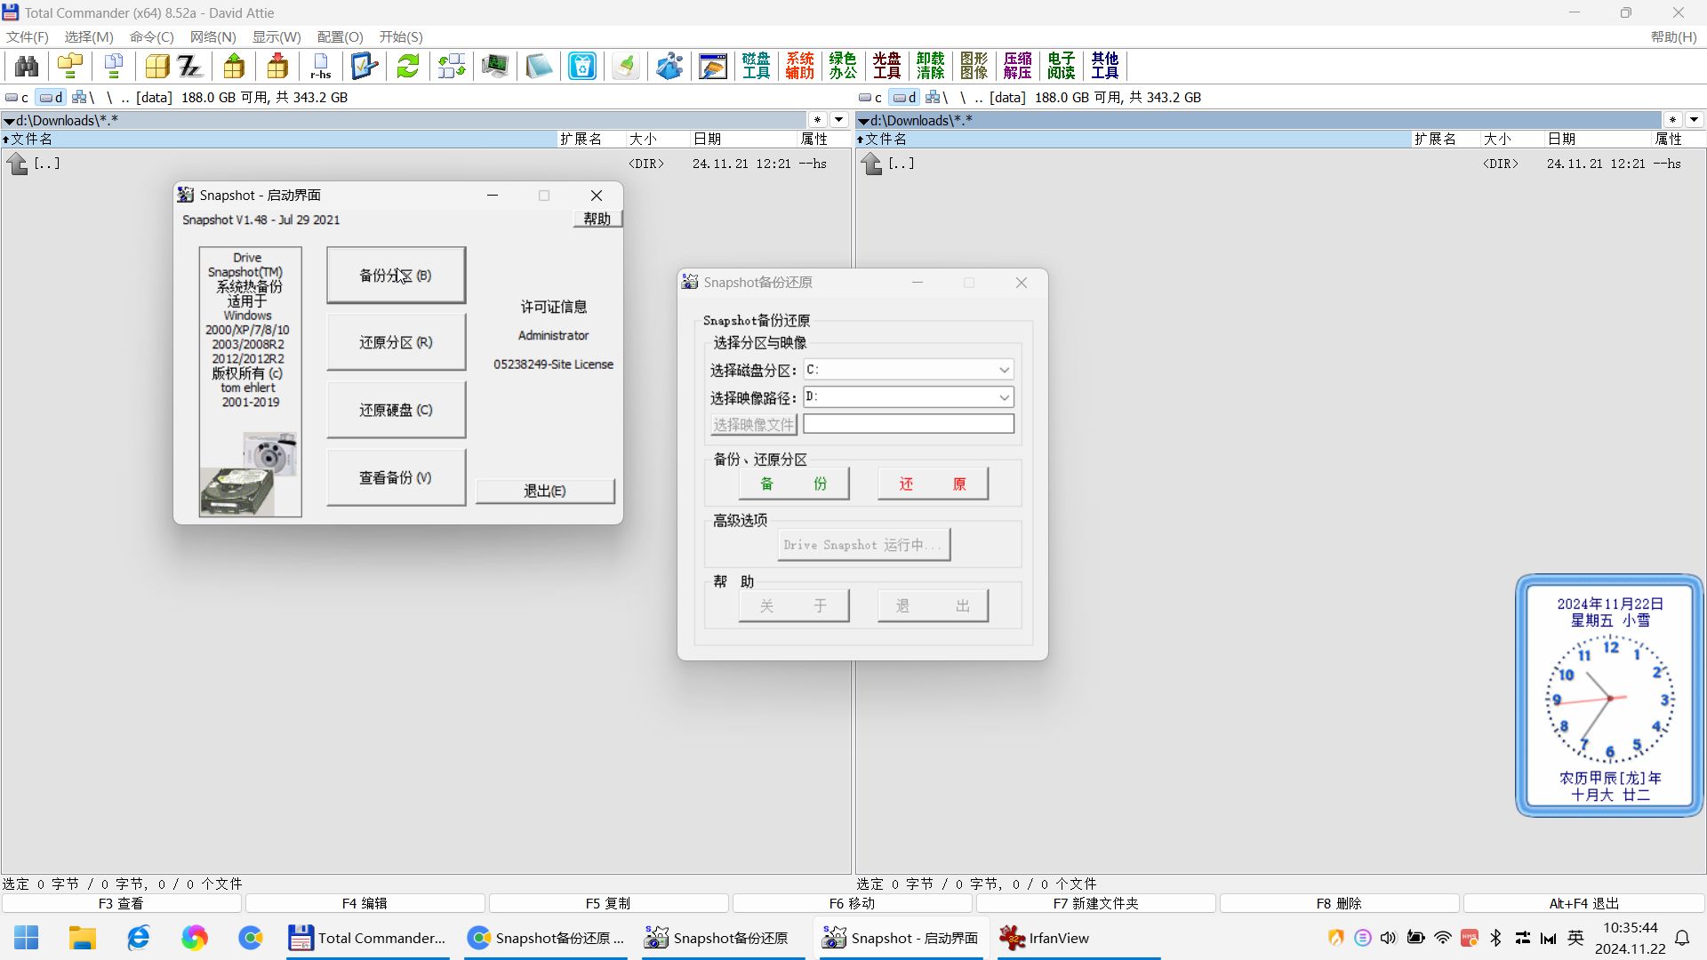1707x960 pixels.
Task: Click the 7z archiver toolbar icon
Action: click(190, 66)
